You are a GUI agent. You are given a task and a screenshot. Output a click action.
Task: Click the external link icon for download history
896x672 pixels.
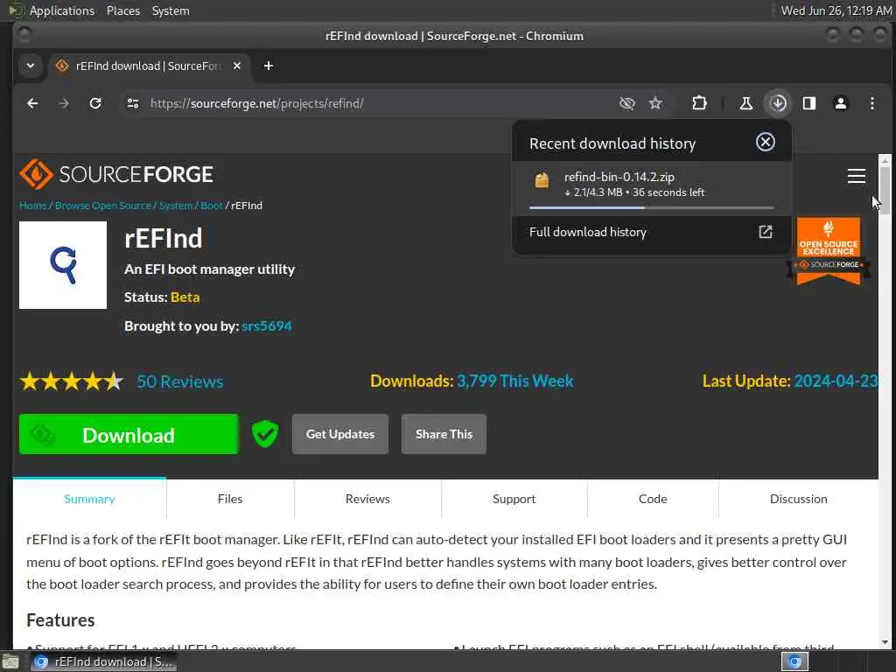click(765, 232)
